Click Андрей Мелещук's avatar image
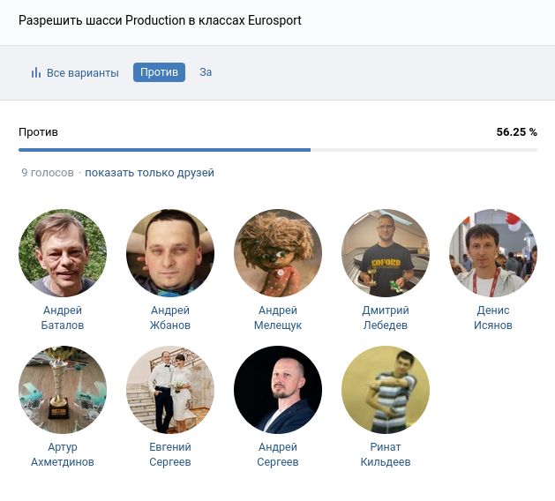 click(278, 253)
